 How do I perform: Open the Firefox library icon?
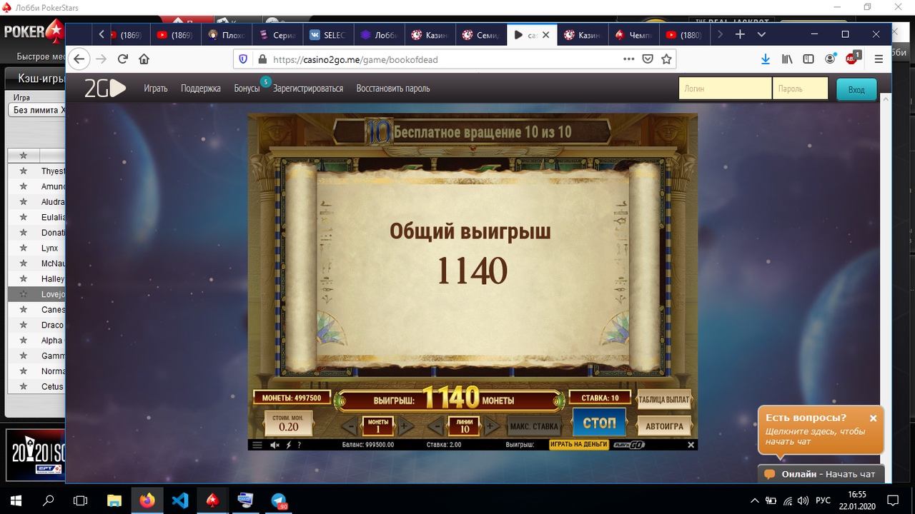pos(787,59)
